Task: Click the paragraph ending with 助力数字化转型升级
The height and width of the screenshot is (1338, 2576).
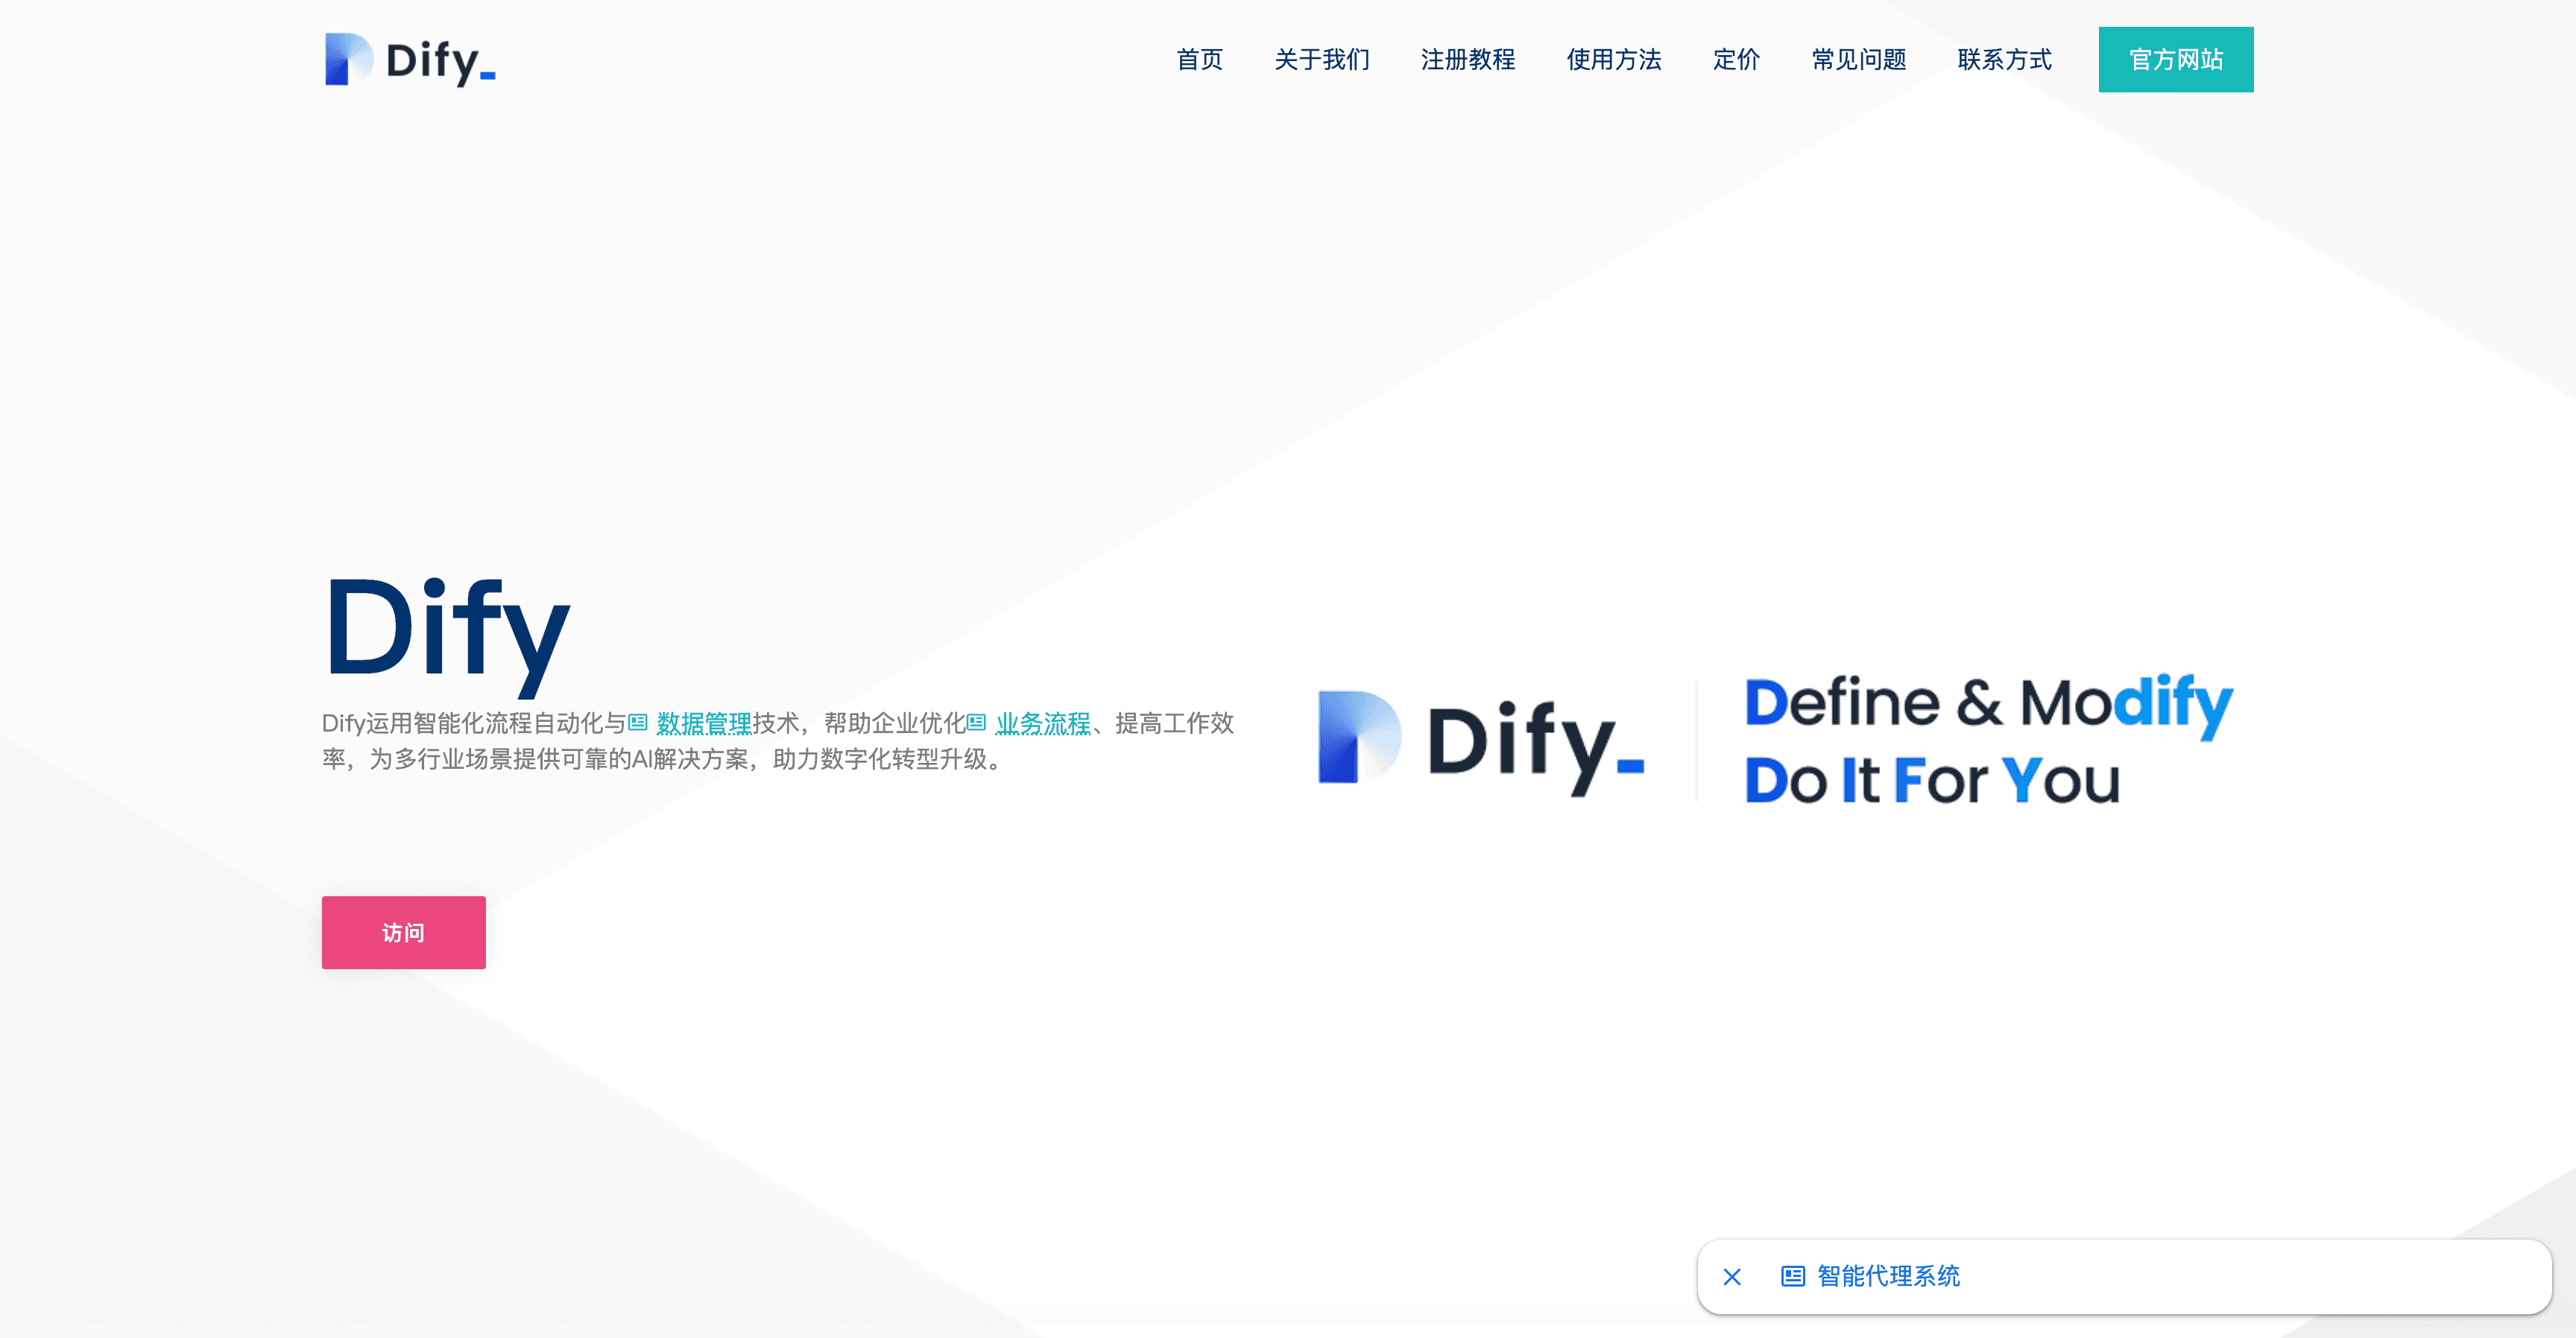Action: pos(778,741)
